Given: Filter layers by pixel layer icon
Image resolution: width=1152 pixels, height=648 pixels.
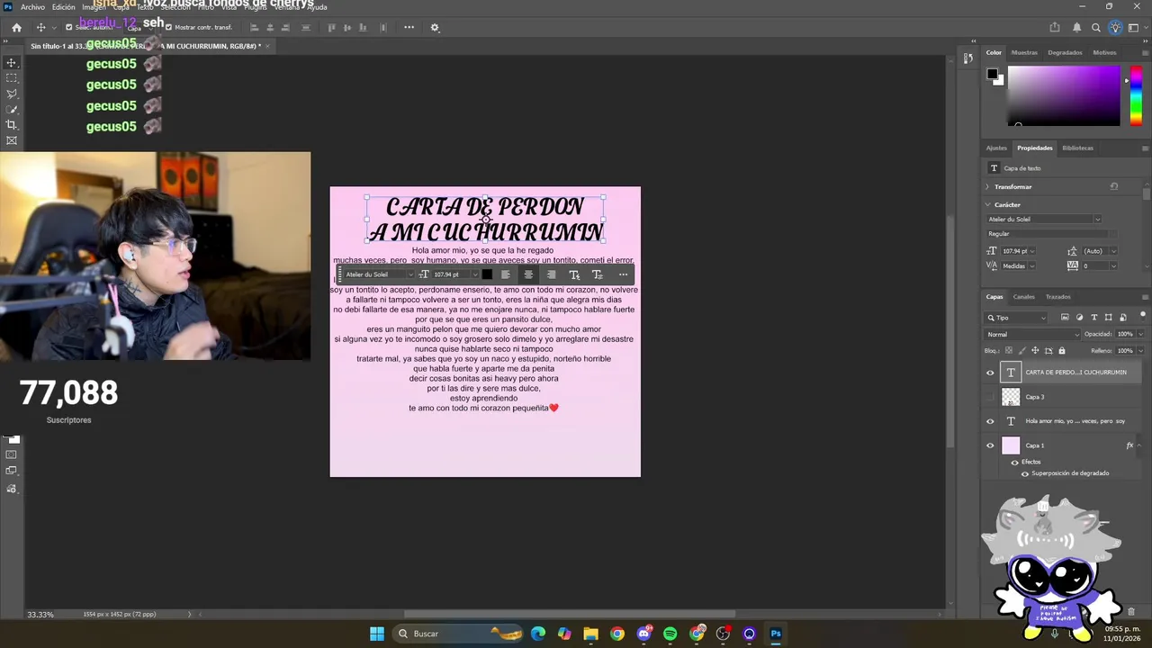Looking at the screenshot, I should pyautogui.click(x=1065, y=317).
